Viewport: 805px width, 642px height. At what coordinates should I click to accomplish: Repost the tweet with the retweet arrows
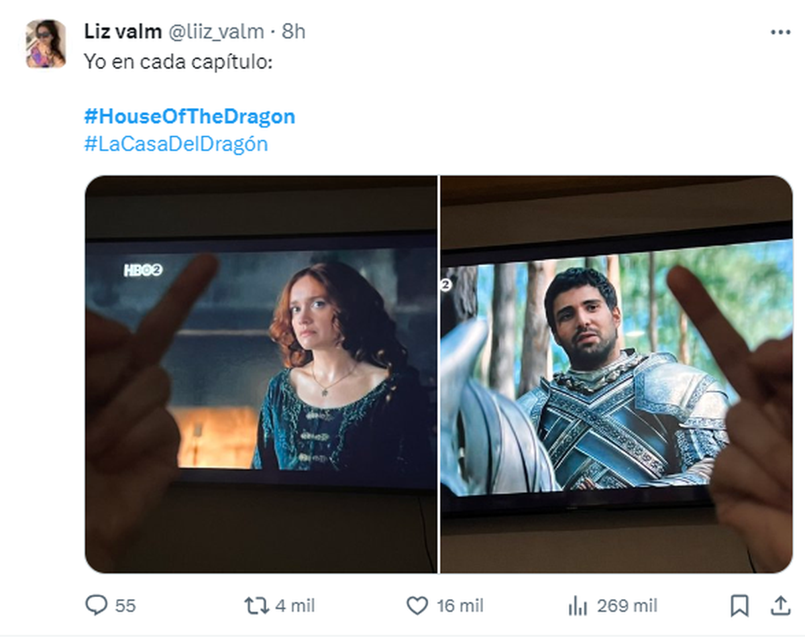[x=255, y=606]
